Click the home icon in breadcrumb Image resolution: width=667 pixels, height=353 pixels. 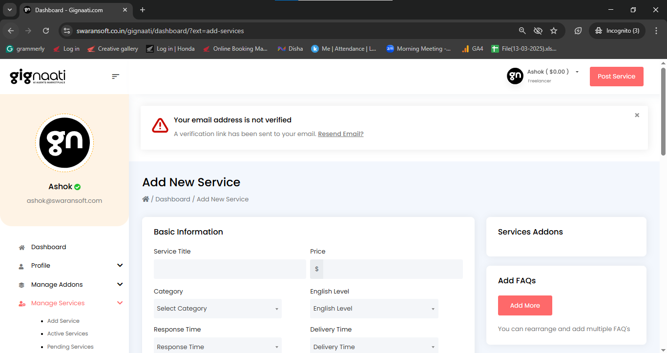click(x=146, y=199)
